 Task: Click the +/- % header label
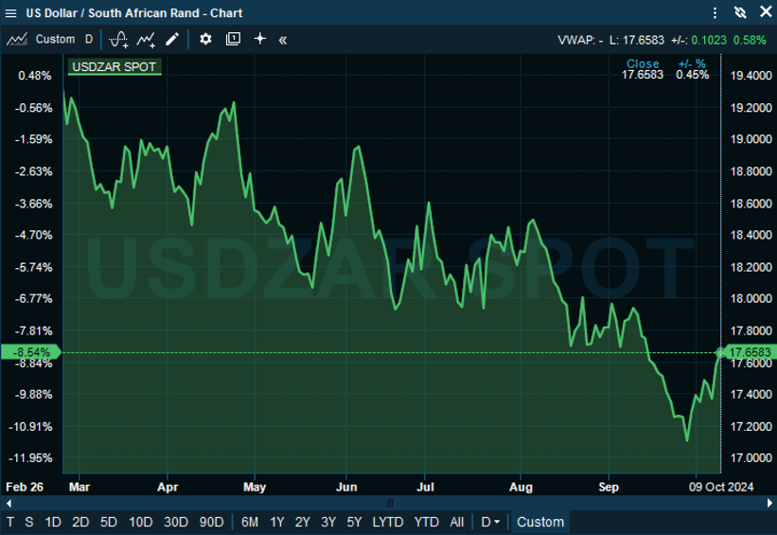(x=692, y=64)
